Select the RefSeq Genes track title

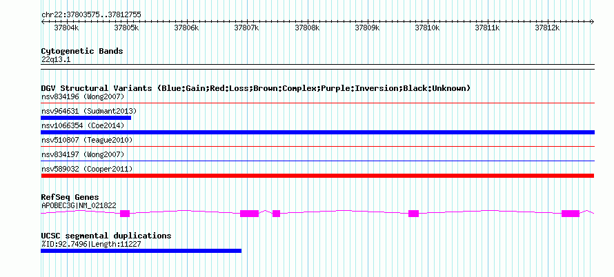70,197
